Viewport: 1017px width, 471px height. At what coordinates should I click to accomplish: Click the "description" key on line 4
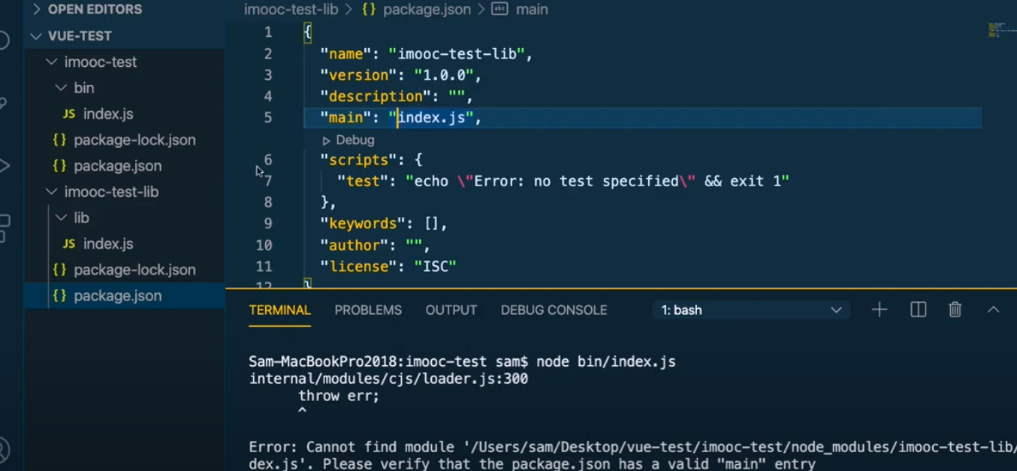[376, 96]
